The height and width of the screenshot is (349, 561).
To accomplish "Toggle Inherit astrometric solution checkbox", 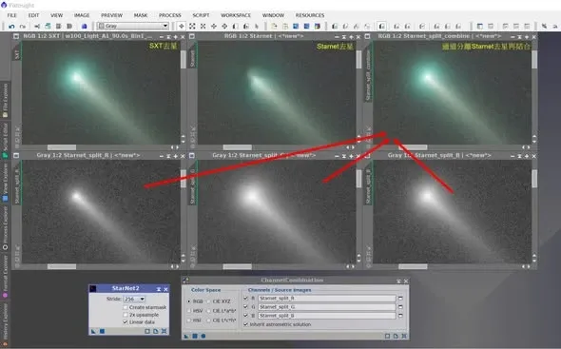I will [245, 324].
